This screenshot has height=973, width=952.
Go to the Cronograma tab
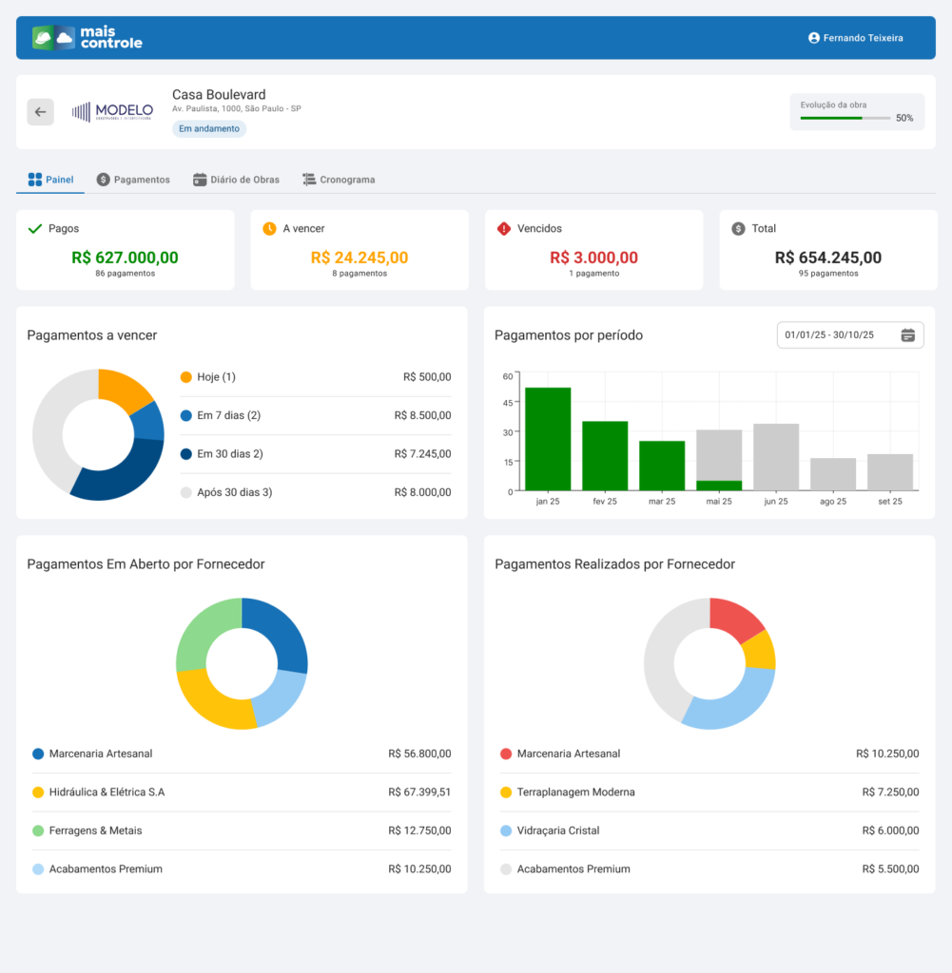point(339,180)
